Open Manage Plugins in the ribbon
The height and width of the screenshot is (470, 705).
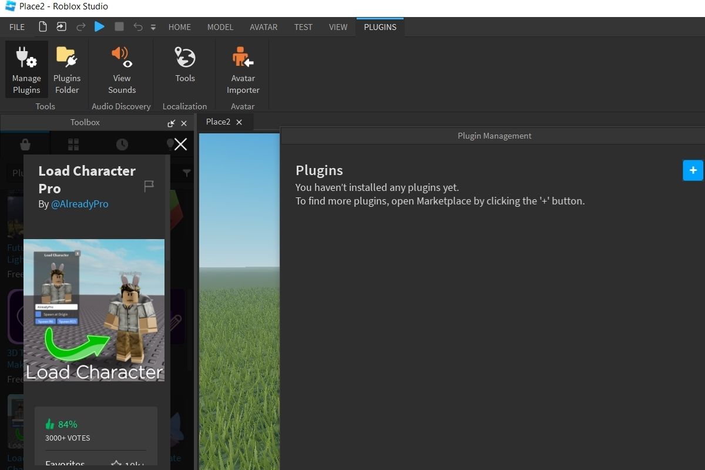pos(26,69)
